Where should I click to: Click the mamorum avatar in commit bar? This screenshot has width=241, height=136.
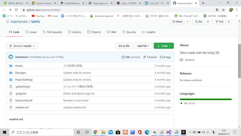tap(11, 57)
